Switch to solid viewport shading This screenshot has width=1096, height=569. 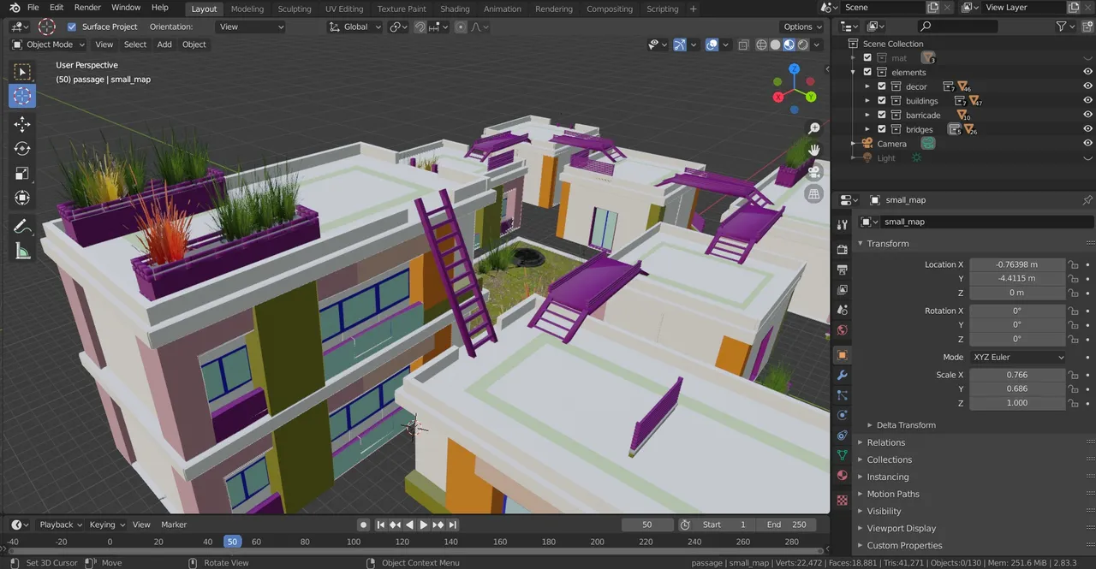click(x=775, y=44)
